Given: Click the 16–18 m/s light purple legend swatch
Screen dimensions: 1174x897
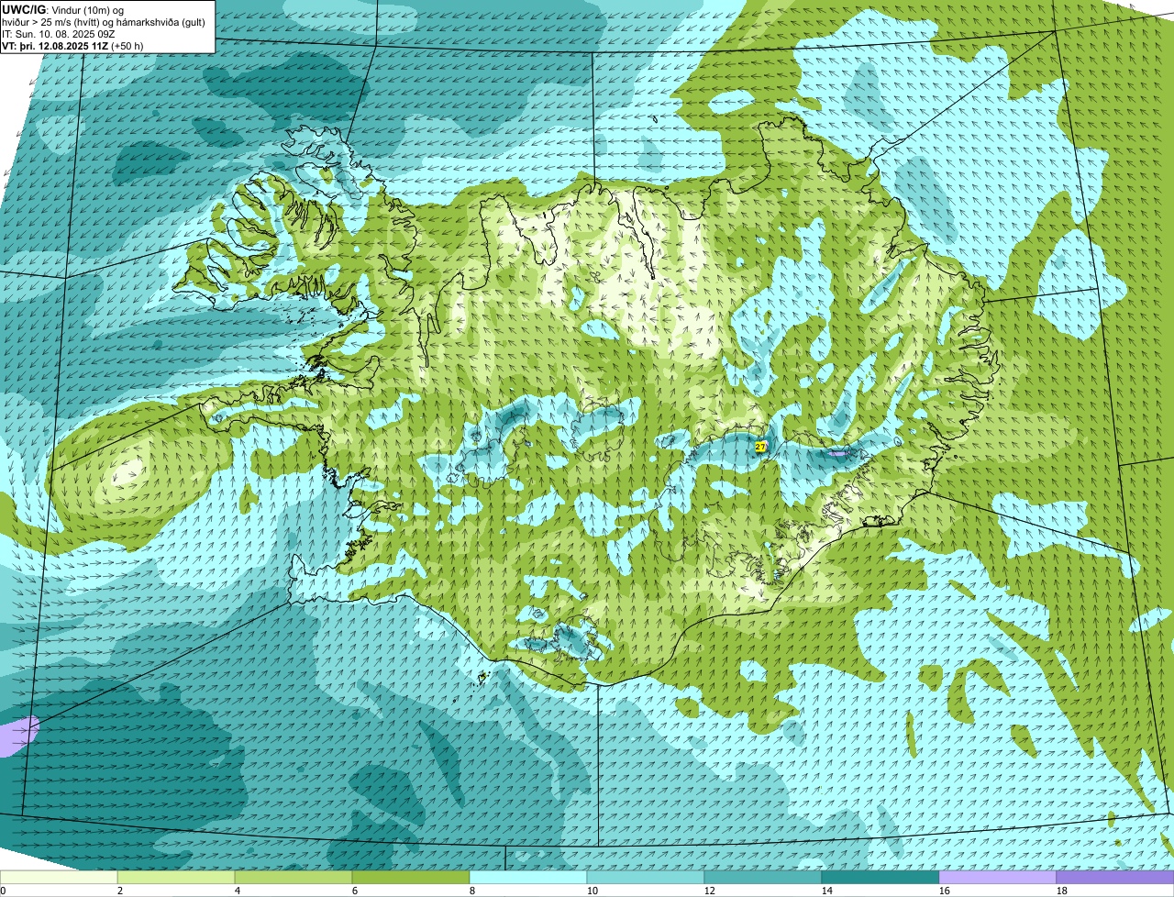Looking at the screenshot, I should [x=998, y=877].
